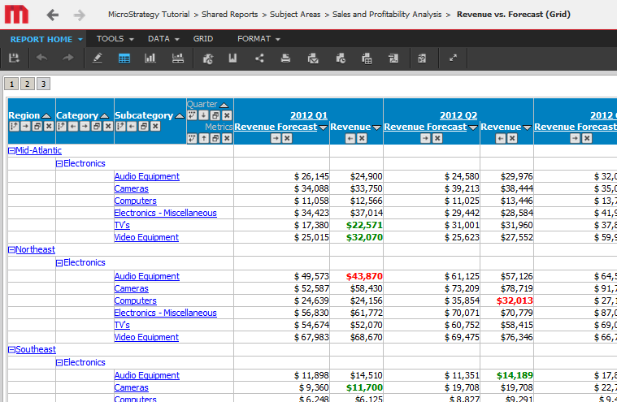Move Metrics up one row
Viewport: 617px width, 402px height.
click(x=203, y=138)
